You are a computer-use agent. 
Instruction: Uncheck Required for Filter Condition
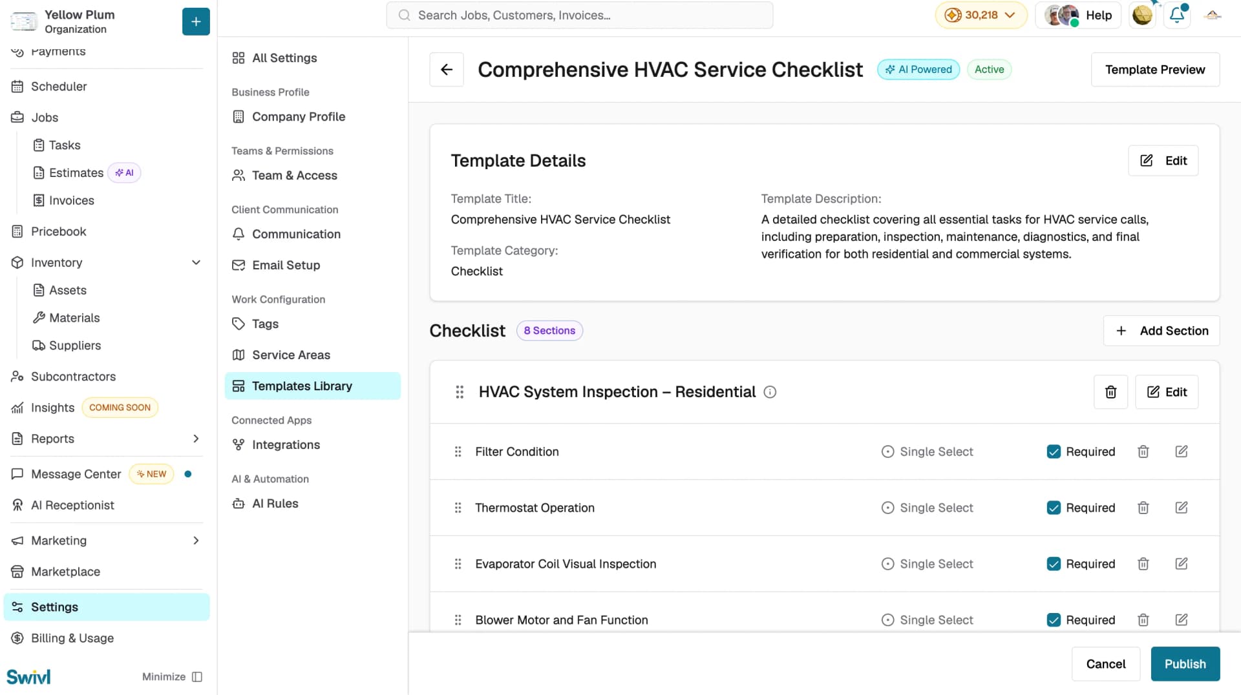(1054, 451)
